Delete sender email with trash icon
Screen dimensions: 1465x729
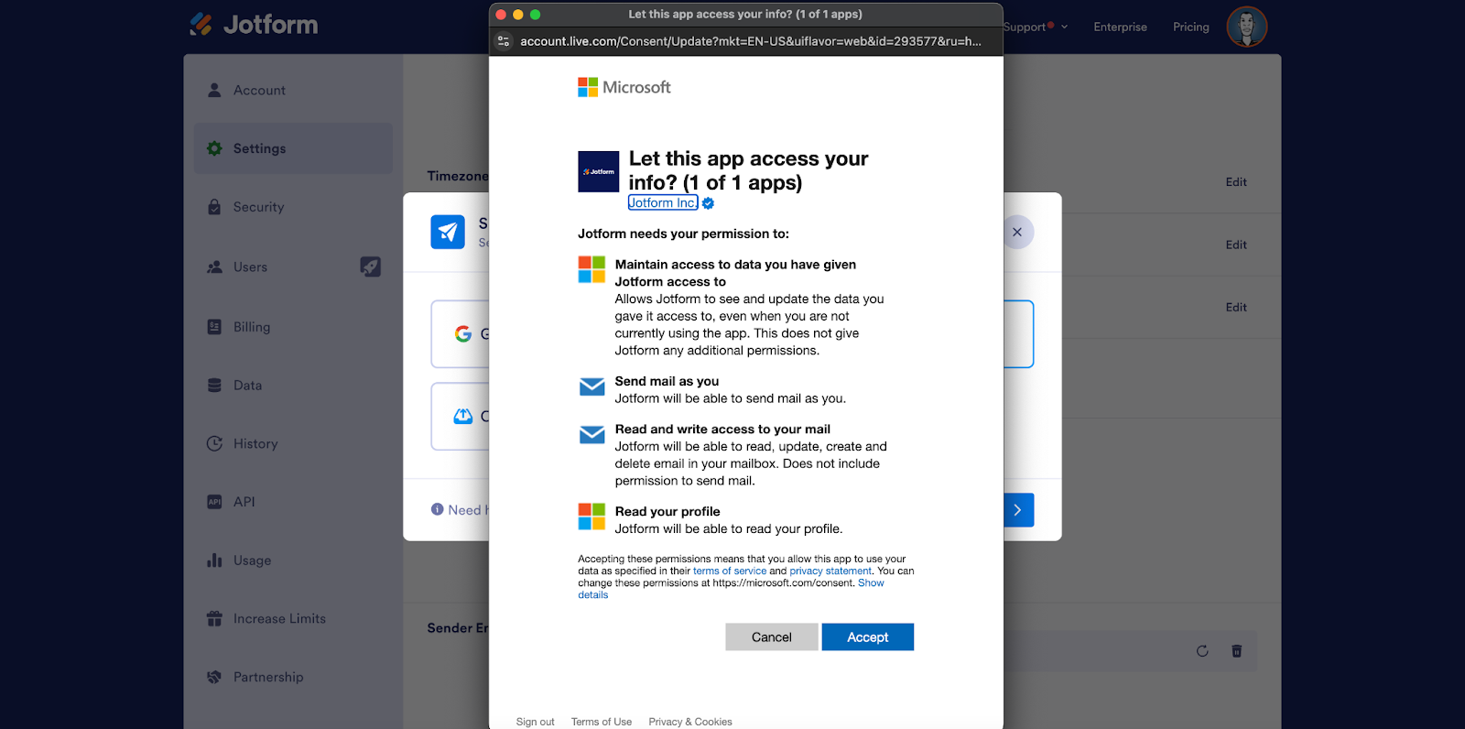pyautogui.click(x=1237, y=651)
